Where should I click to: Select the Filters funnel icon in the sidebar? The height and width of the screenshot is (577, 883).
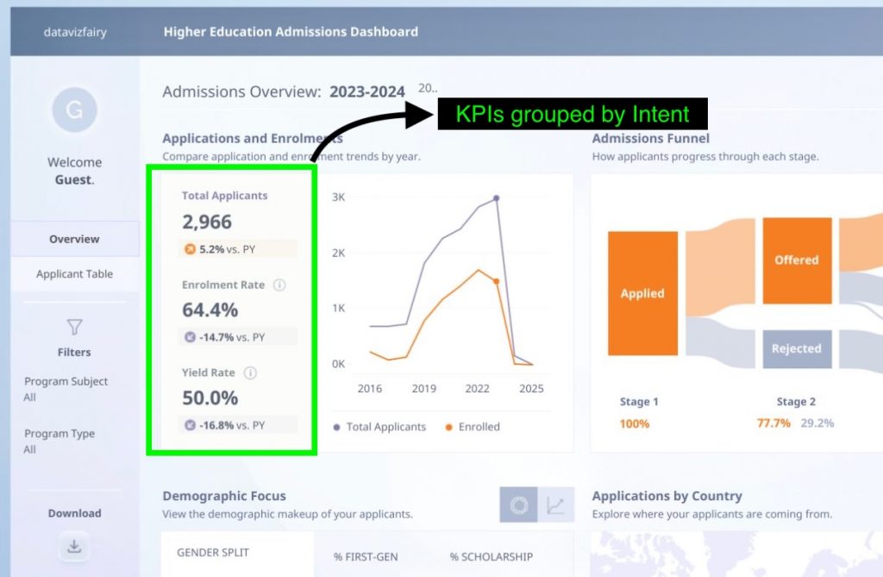click(x=74, y=328)
